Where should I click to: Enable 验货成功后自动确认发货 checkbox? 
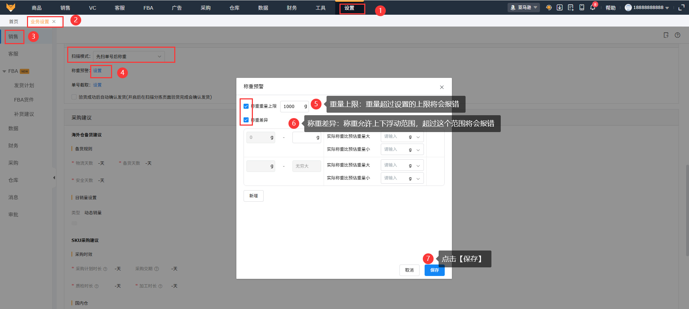click(x=74, y=97)
